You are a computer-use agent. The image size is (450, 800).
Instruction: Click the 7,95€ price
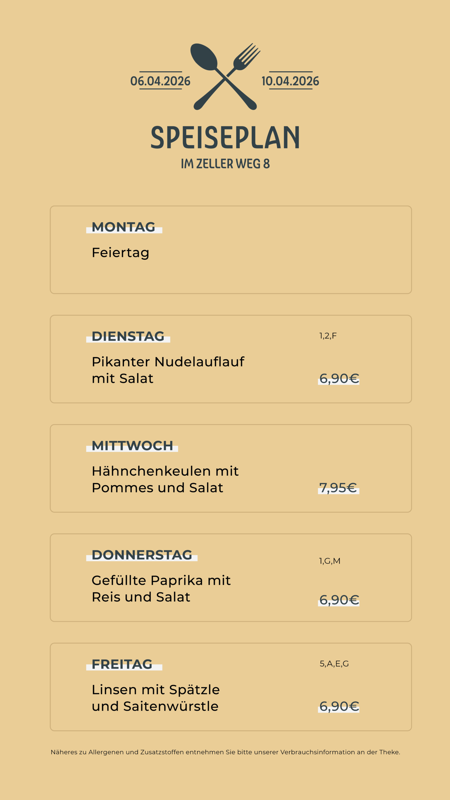coord(338,488)
